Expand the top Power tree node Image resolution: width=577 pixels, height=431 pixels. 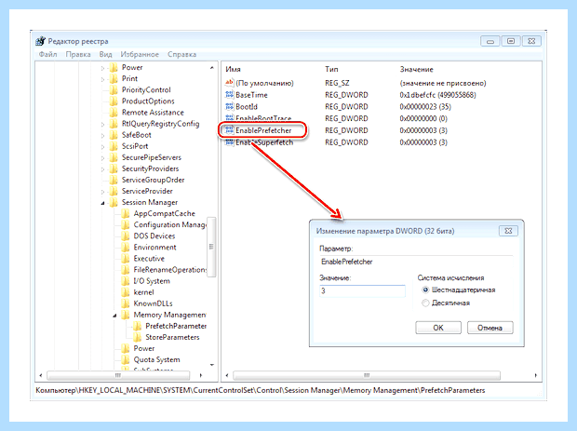click(x=102, y=68)
